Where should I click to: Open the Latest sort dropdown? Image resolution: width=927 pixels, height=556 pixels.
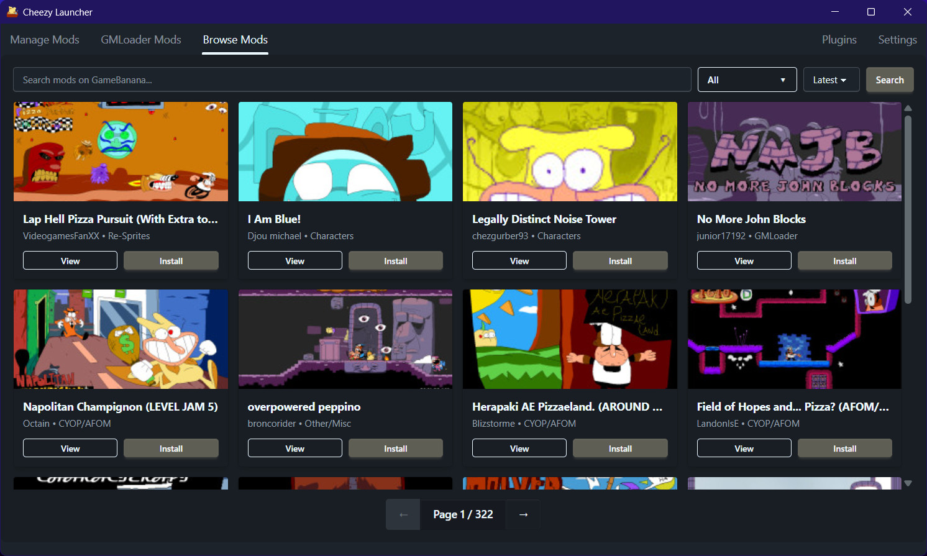[x=831, y=80]
